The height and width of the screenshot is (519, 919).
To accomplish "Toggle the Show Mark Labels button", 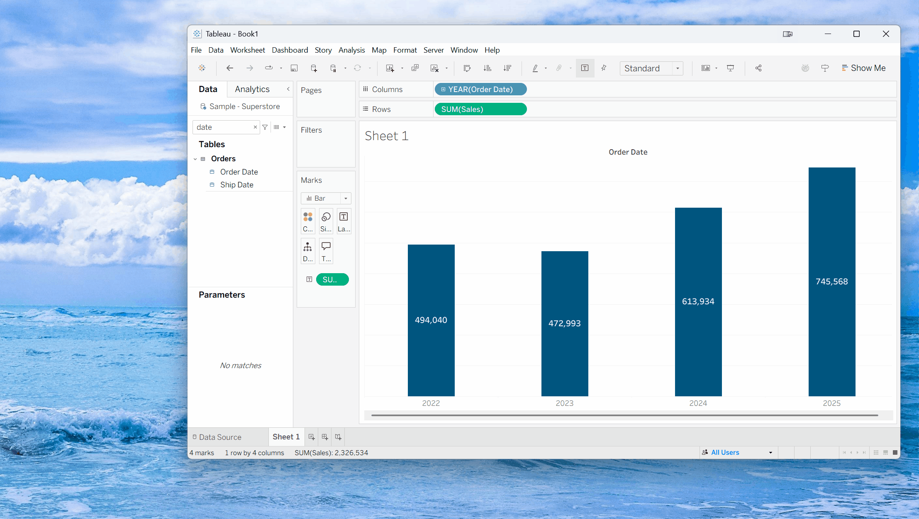I will (x=585, y=68).
